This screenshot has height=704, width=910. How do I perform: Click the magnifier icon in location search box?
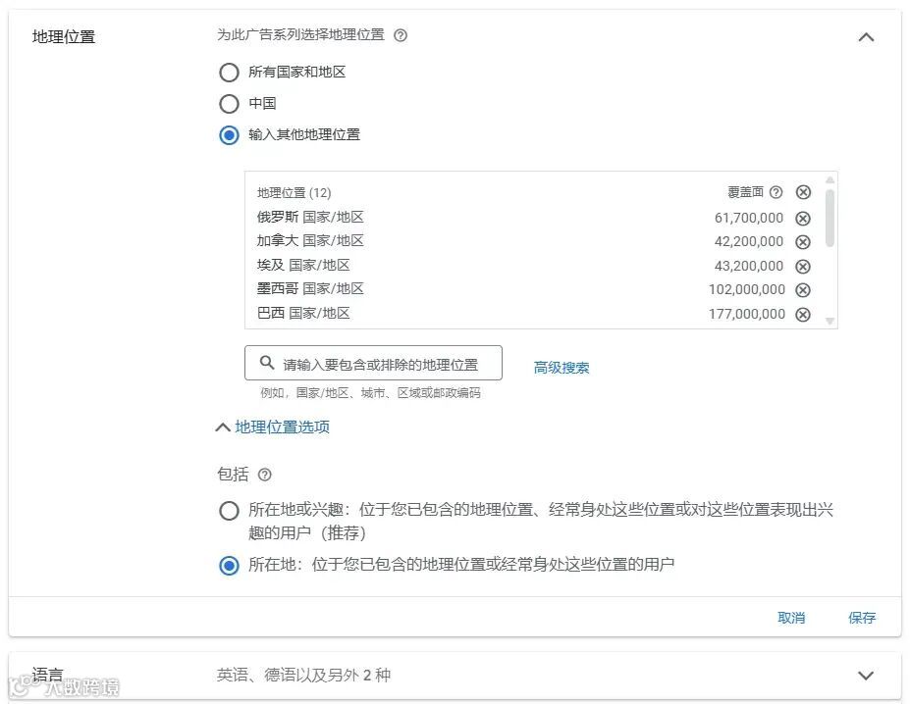pyautogui.click(x=266, y=363)
